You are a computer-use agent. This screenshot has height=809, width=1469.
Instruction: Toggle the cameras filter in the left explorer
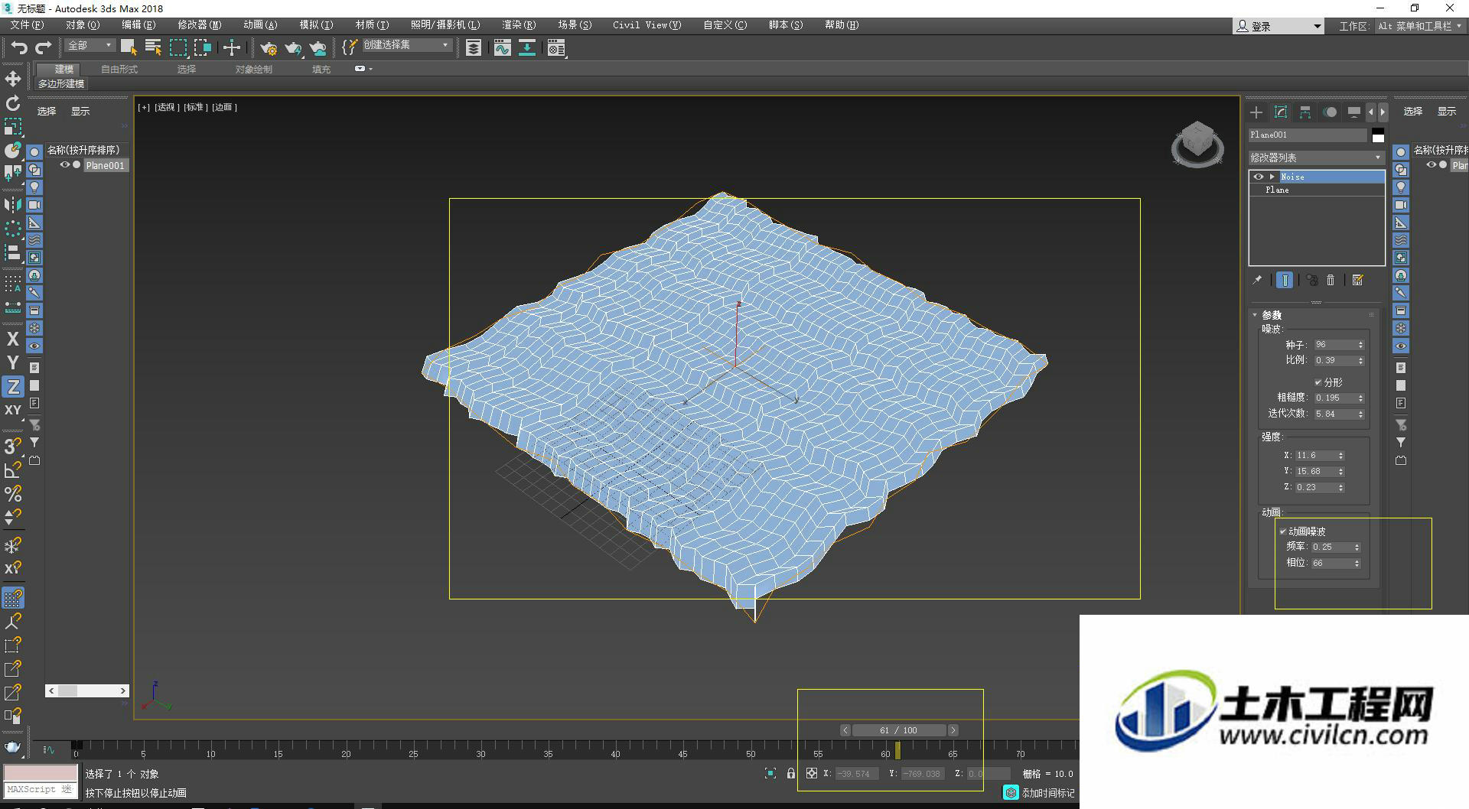(x=34, y=205)
